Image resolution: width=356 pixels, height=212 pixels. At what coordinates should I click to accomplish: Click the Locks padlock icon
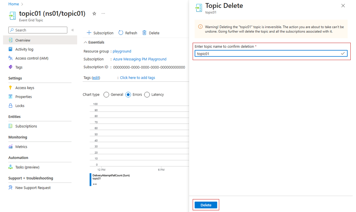(11, 106)
